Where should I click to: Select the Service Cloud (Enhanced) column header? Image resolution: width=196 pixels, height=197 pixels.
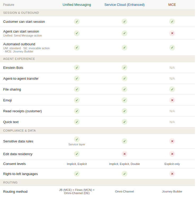pos(124,5)
